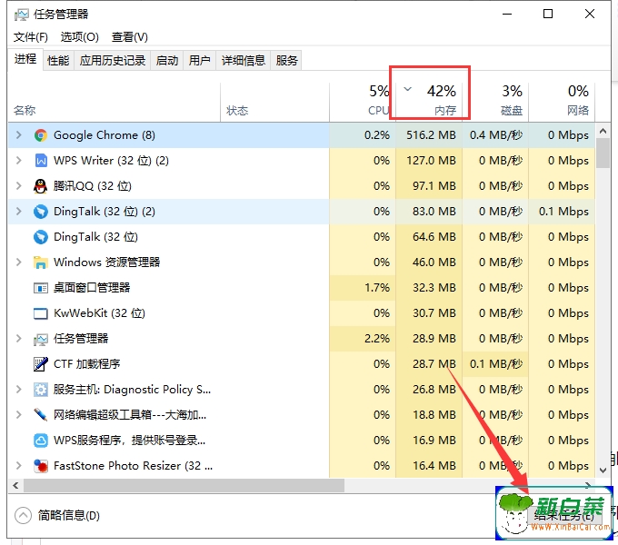Select the WPS服务程序 process name
The width and height of the screenshot is (618, 545).
(x=129, y=441)
